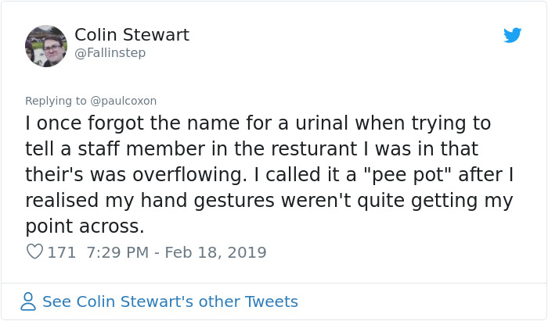
Task: Click the Twitter bird logo
Action: (x=512, y=35)
